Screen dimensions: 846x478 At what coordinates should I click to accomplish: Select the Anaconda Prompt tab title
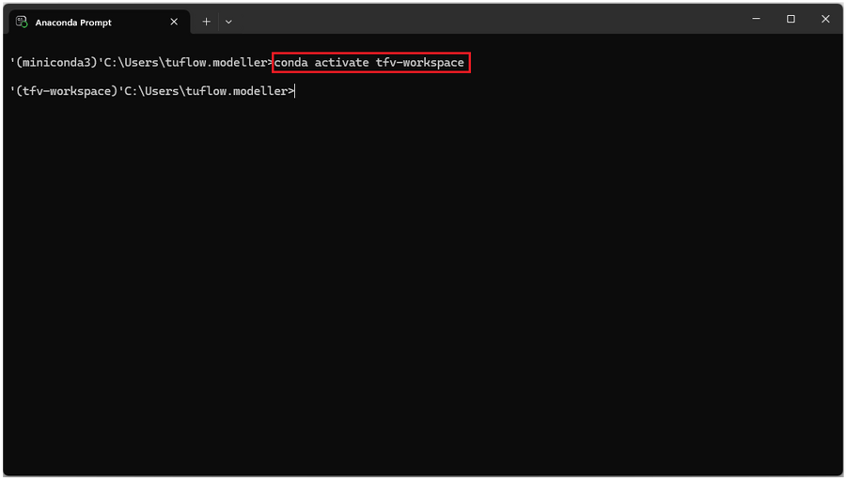coord(73,22)
